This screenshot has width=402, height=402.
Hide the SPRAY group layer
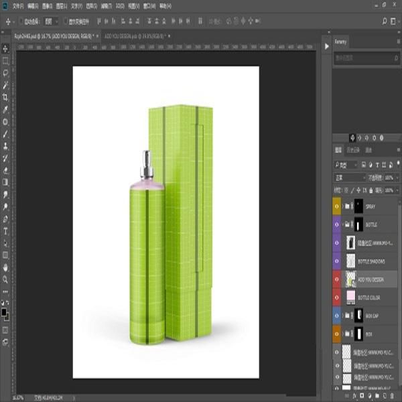(336, 206)
